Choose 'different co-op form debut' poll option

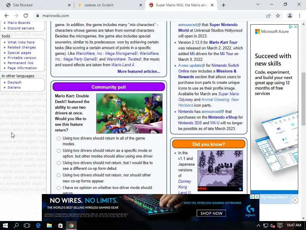(59, 163)
